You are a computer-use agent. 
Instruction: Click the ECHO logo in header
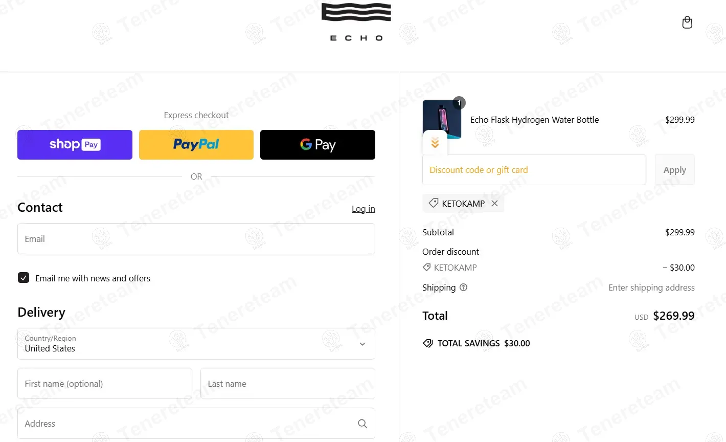(x=356, y=22)
